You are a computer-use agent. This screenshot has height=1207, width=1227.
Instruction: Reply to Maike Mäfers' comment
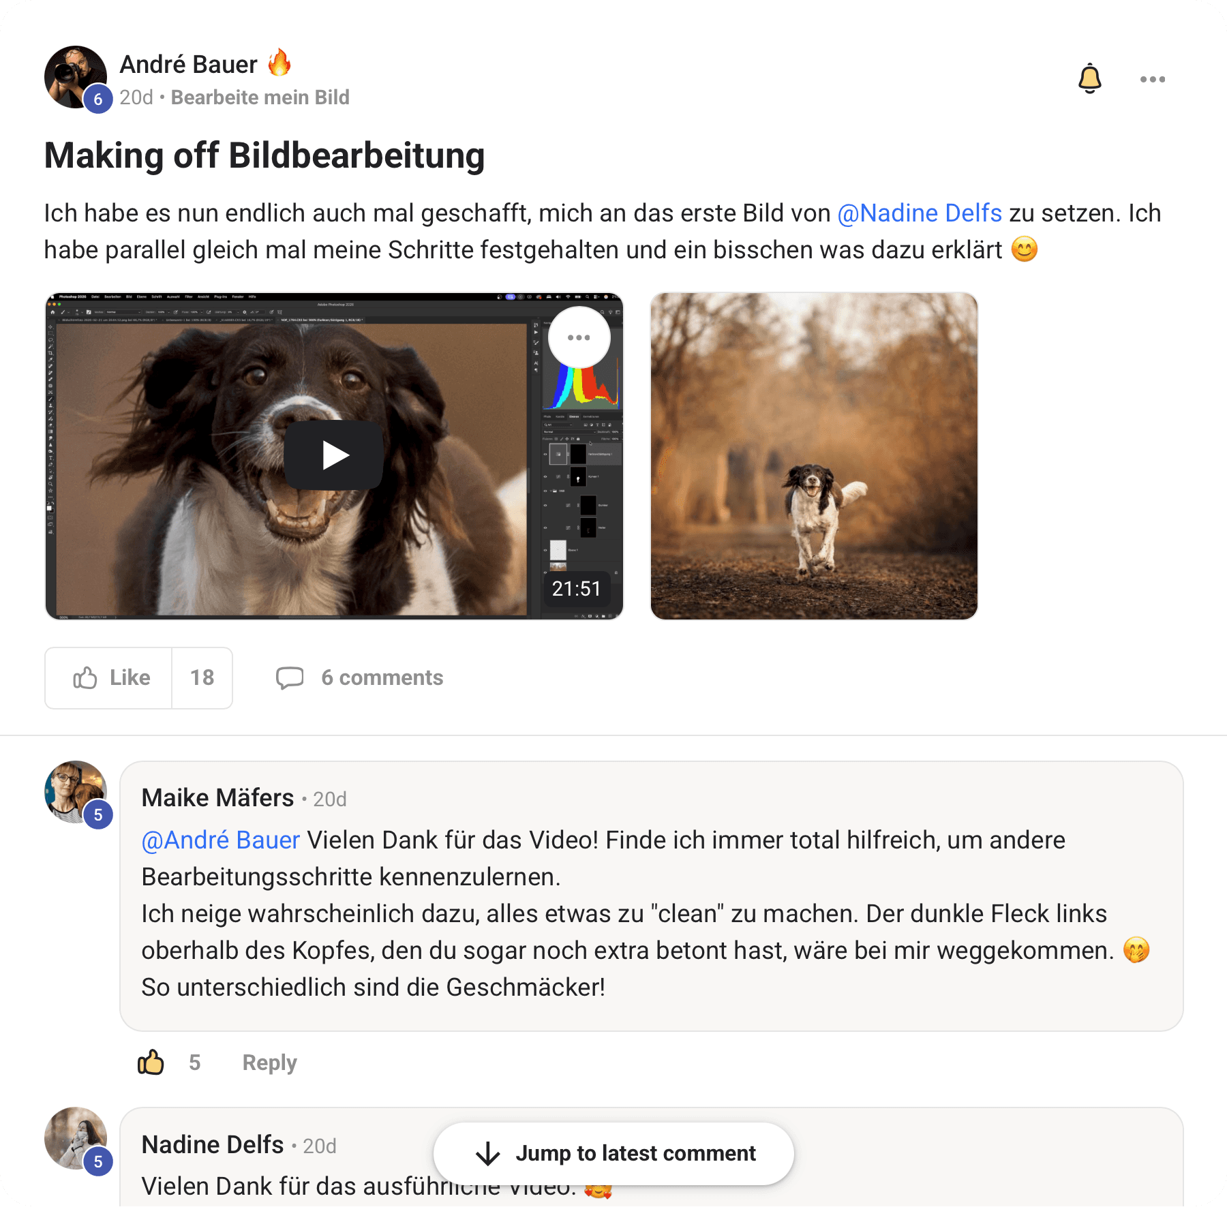point(269,1063)
